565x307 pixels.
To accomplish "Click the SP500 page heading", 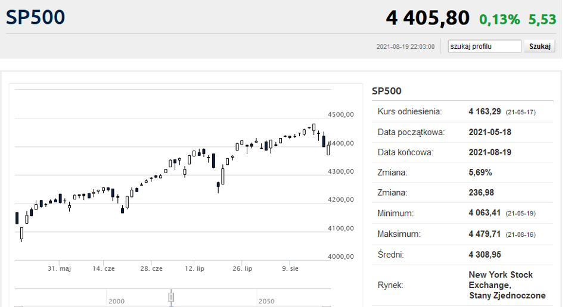I will 35,17.
